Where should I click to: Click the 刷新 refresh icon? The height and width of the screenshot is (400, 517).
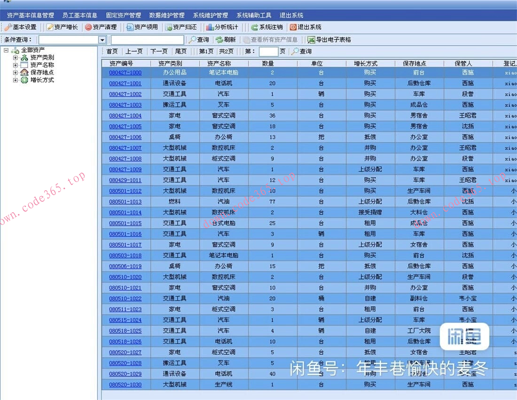pyautogui.click(x=219, y=40)
